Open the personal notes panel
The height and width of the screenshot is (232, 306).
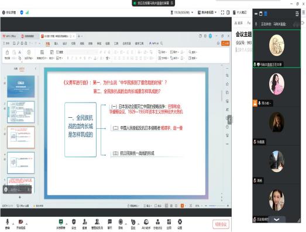[240, 12]
